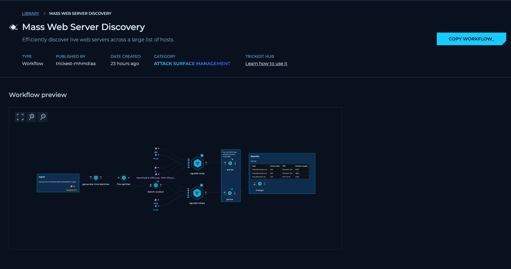Image resolution: width=511 pixels, height=269 pixels.
Task: Click the port value 443 parameter
Action: point(155,204)
